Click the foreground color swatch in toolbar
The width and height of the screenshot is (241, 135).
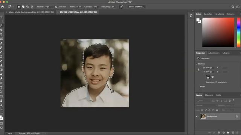[x=1, y=117]
